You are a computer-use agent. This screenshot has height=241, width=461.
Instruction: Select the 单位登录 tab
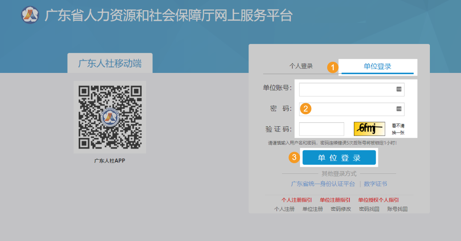click(x=377, y=67)
